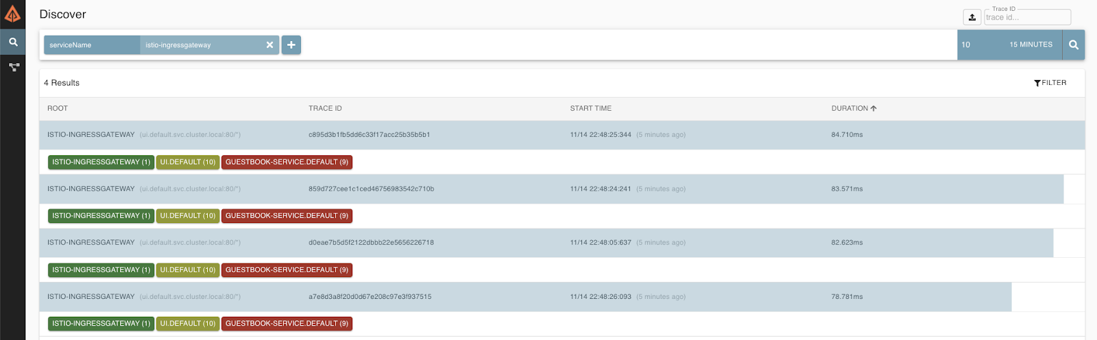Screen dimensions: 1097x340
Task: Click the upload JSON trace icon
Action: (x=972, y=17)
